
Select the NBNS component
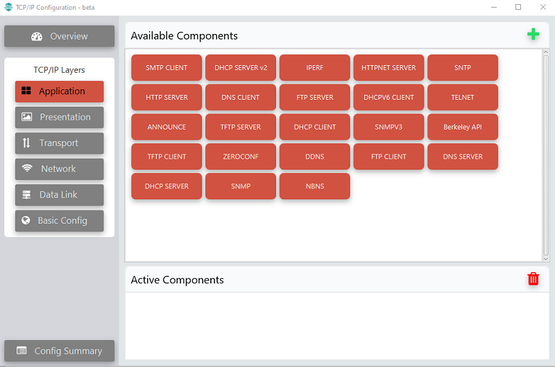315,186
